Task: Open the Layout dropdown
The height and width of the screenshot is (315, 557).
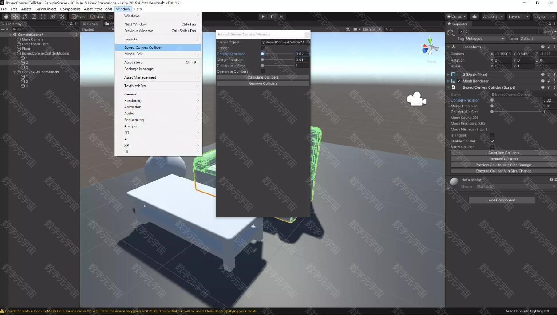Action: 543,16
